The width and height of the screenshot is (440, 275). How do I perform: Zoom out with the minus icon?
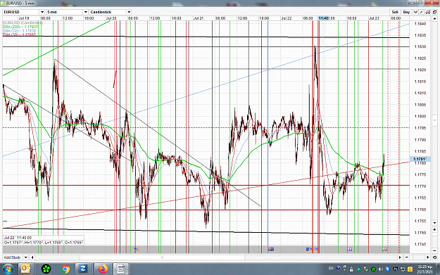[x=407, y=257]
